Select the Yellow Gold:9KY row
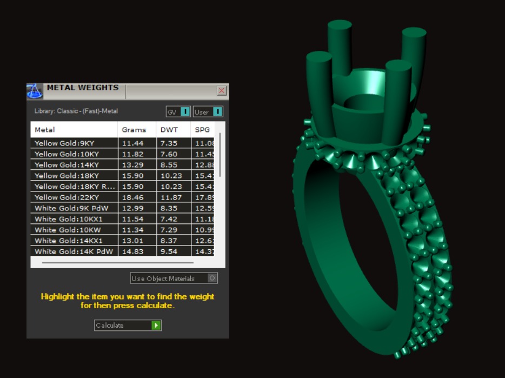 click(74, 143)
